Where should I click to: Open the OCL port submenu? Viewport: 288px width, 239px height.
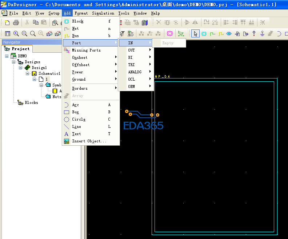point(136,79)
